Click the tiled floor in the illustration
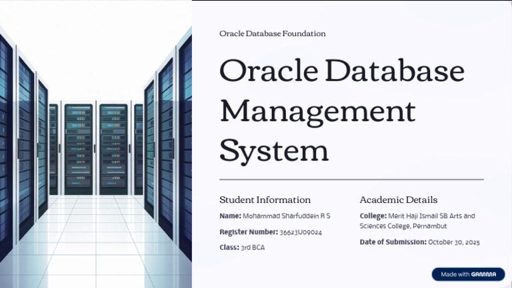 pyautogui.click(x=96, y=241)
